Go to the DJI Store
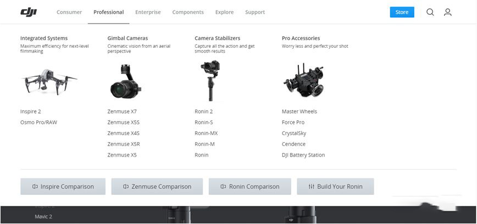Image resolution: width=477 pixels, height=224 pixels. (402, 12)
